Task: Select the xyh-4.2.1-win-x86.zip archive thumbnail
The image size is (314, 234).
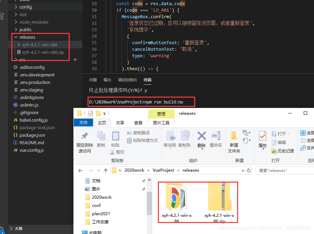Action: [x=219, y=202]
